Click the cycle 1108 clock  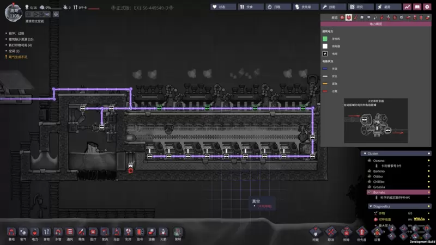click(x=13, y=13)
